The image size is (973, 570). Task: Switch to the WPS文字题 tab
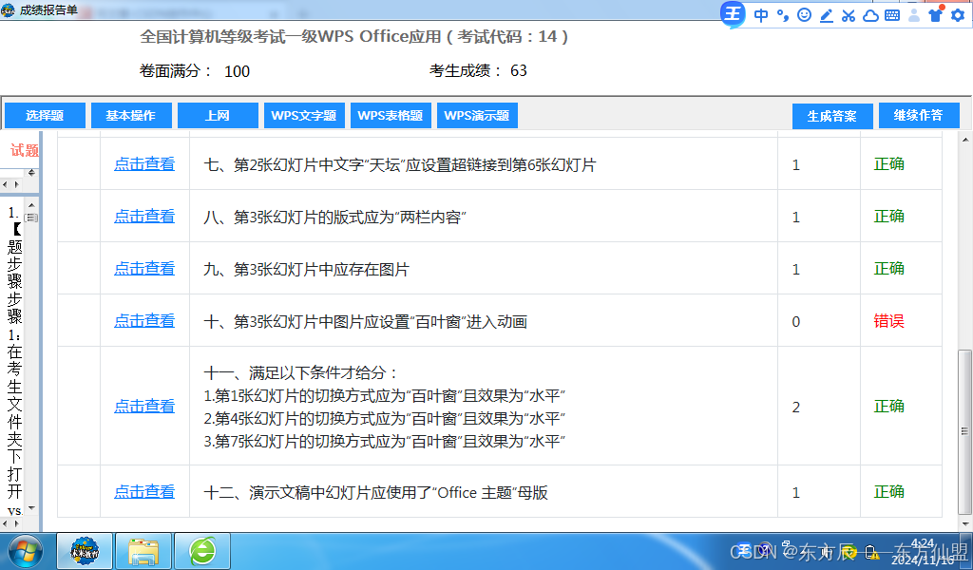[x=304, y=115]
